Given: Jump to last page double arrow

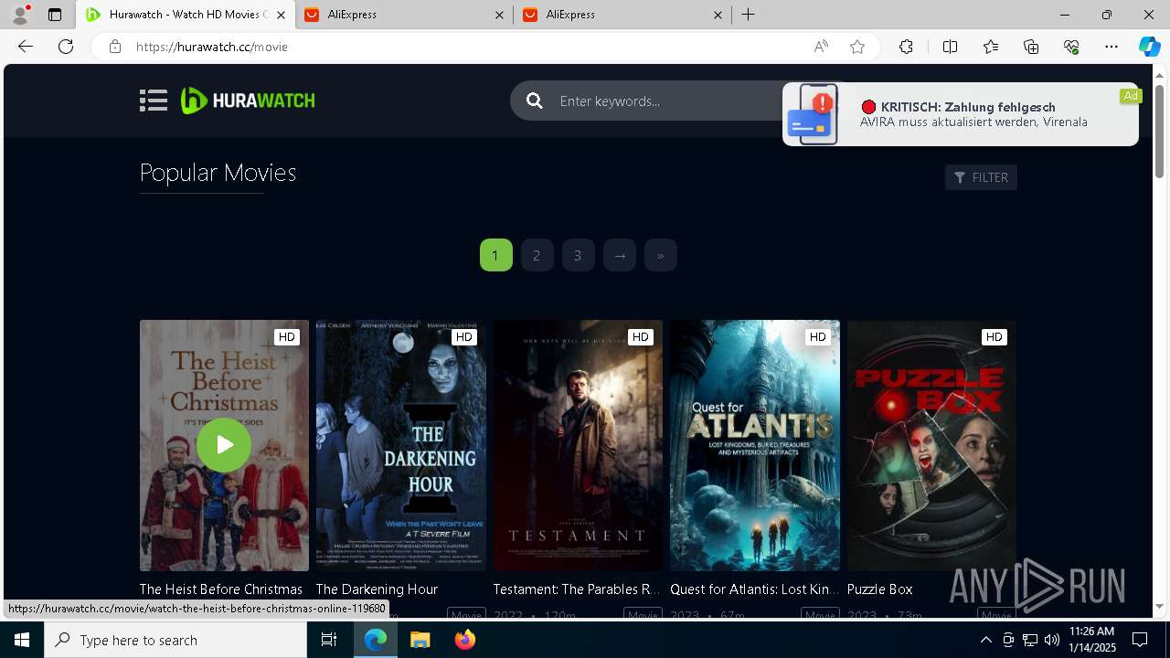Looking at the screenshot, I should click(660, 255).
